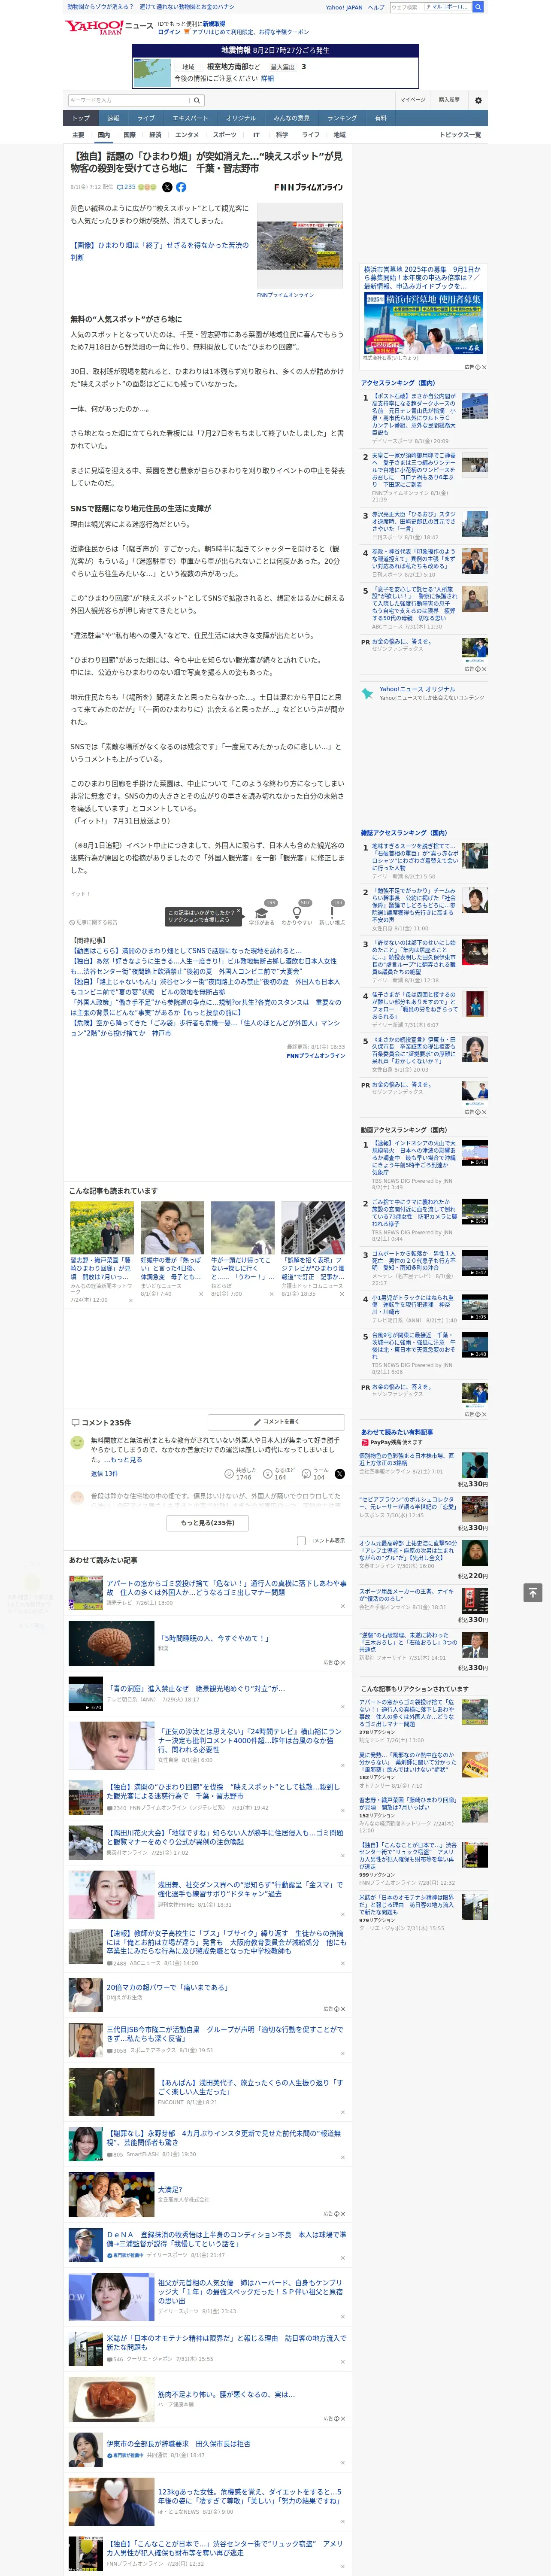Viewport: 551px width, 2576px height.
Task: Open the ライブ navigation tab
Action: point(146,118)
